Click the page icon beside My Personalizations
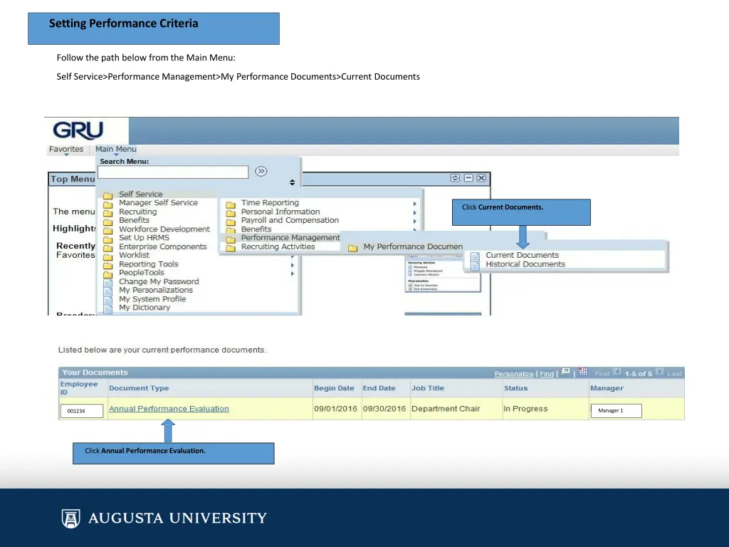 108,291
